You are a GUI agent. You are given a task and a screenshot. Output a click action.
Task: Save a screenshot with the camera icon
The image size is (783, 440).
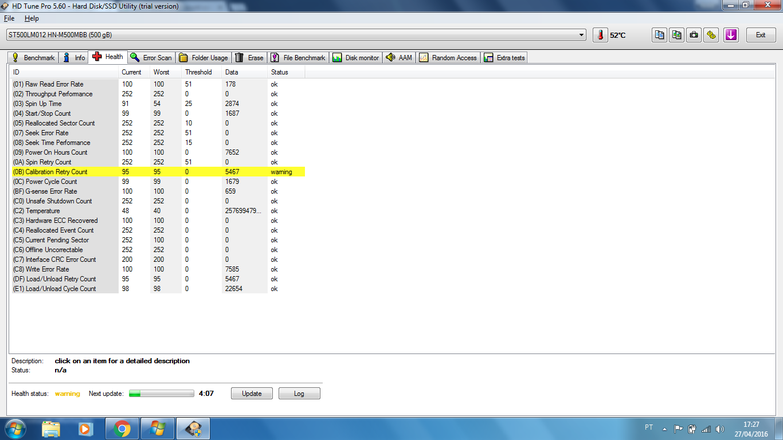coord(694,35)
